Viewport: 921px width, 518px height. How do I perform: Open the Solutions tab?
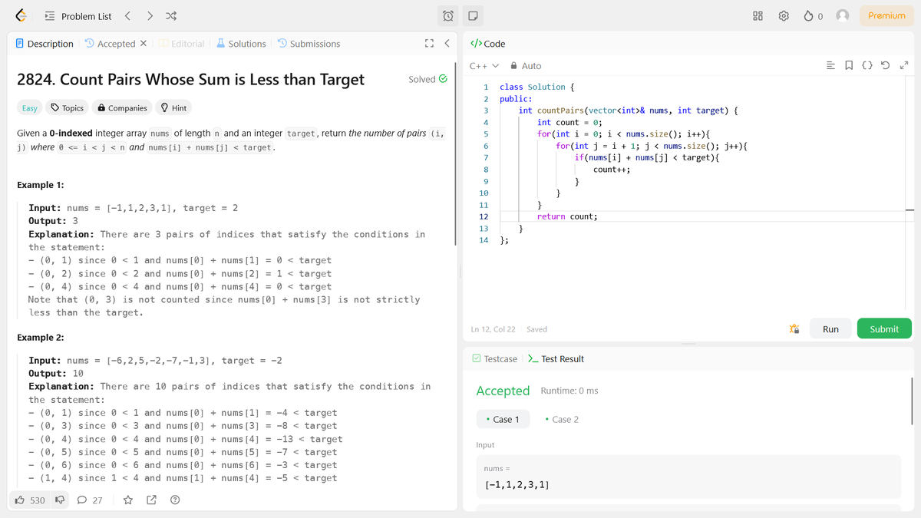coord(241,44)
